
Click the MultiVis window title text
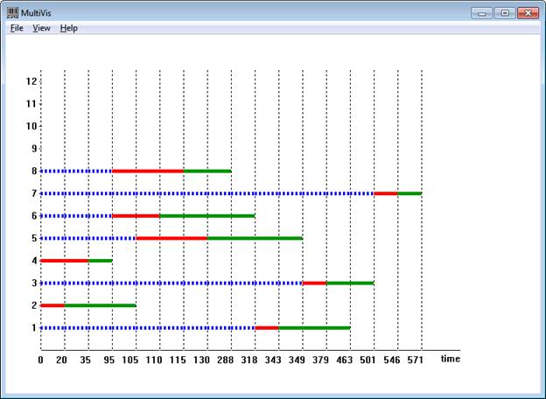[36, 13]
